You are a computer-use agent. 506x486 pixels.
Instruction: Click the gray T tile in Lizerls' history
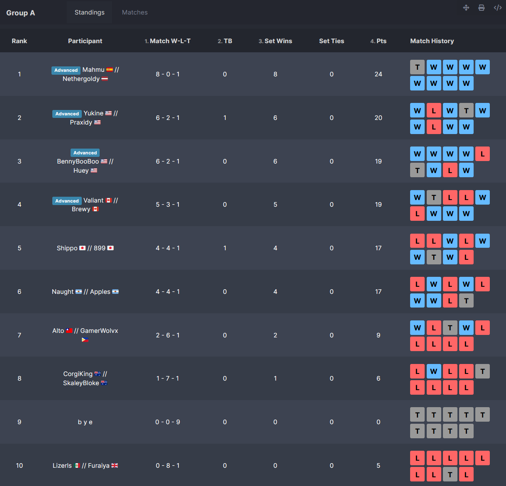[450, 474]
